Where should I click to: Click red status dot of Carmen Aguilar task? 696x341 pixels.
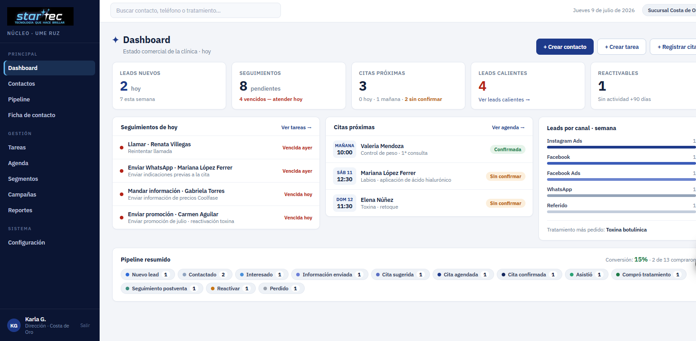click(x=122, y=218)
